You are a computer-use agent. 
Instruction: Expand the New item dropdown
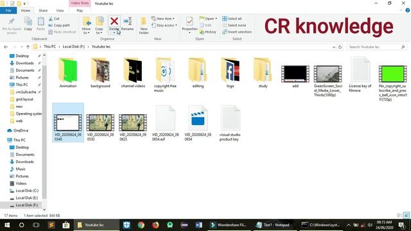pyautogui.click(x=162, y=19)
